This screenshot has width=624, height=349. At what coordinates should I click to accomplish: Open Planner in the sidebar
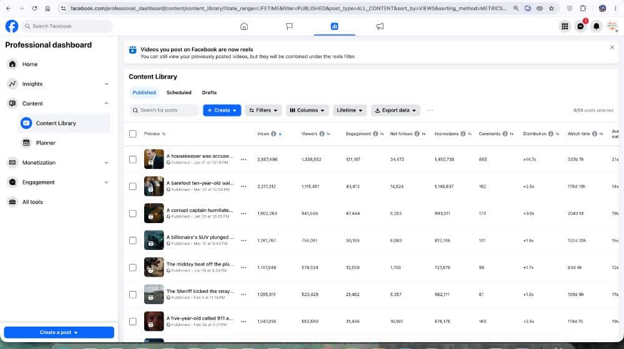point(64,143)
